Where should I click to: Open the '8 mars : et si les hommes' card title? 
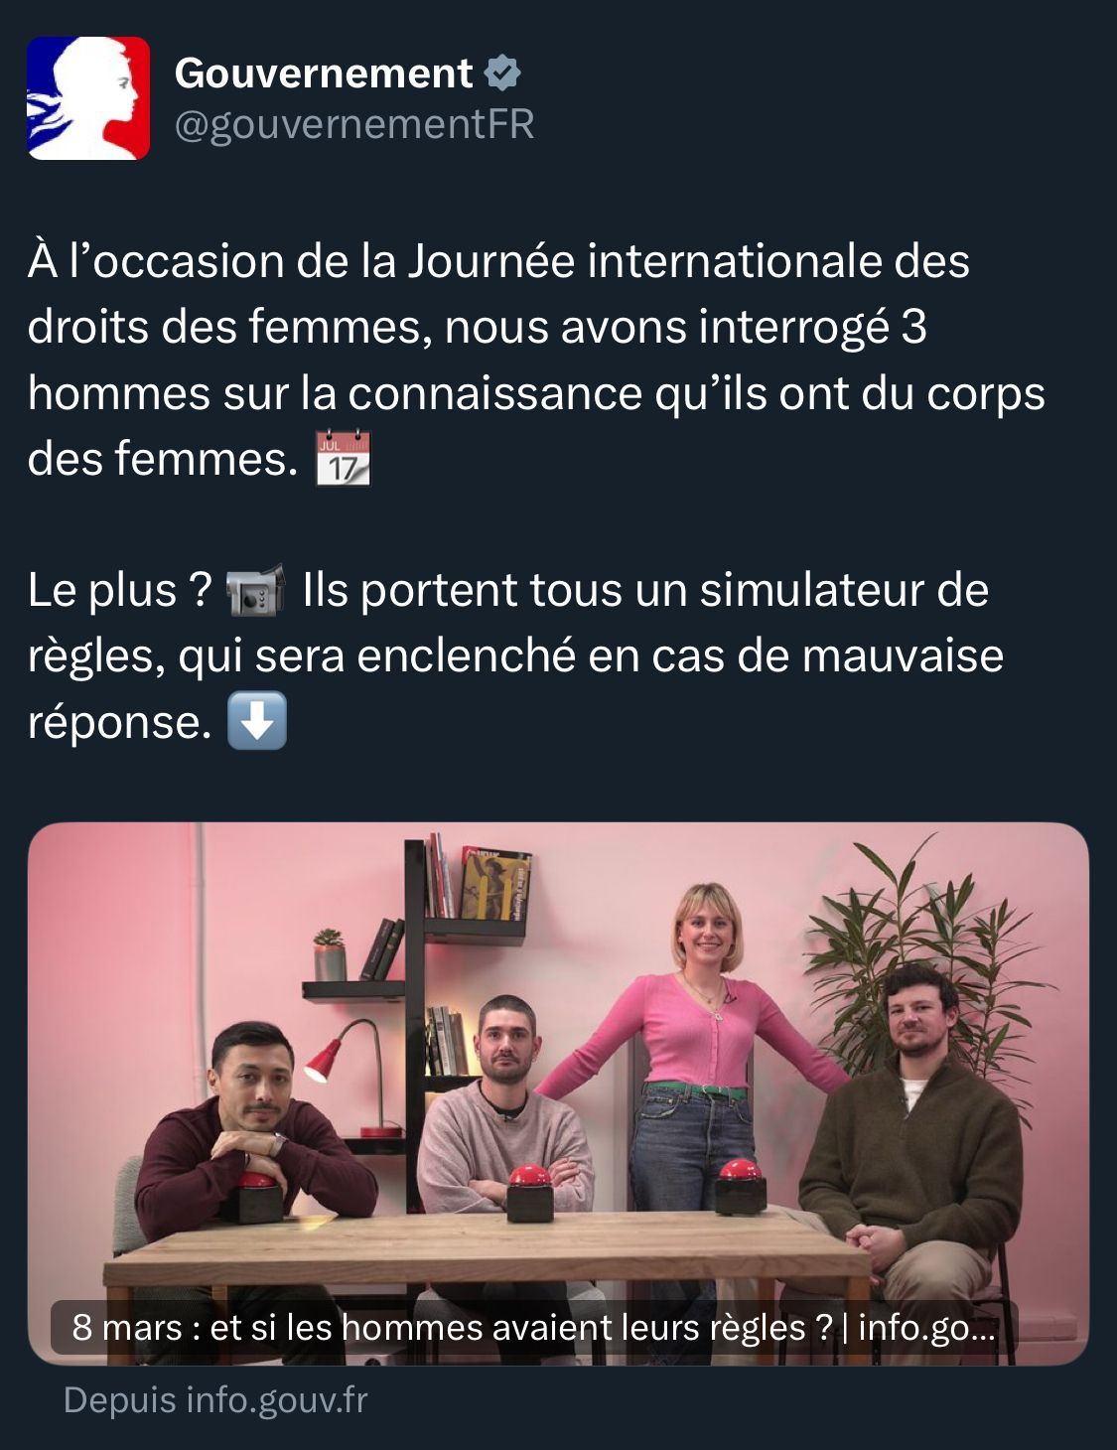[x=533, y=1327]
